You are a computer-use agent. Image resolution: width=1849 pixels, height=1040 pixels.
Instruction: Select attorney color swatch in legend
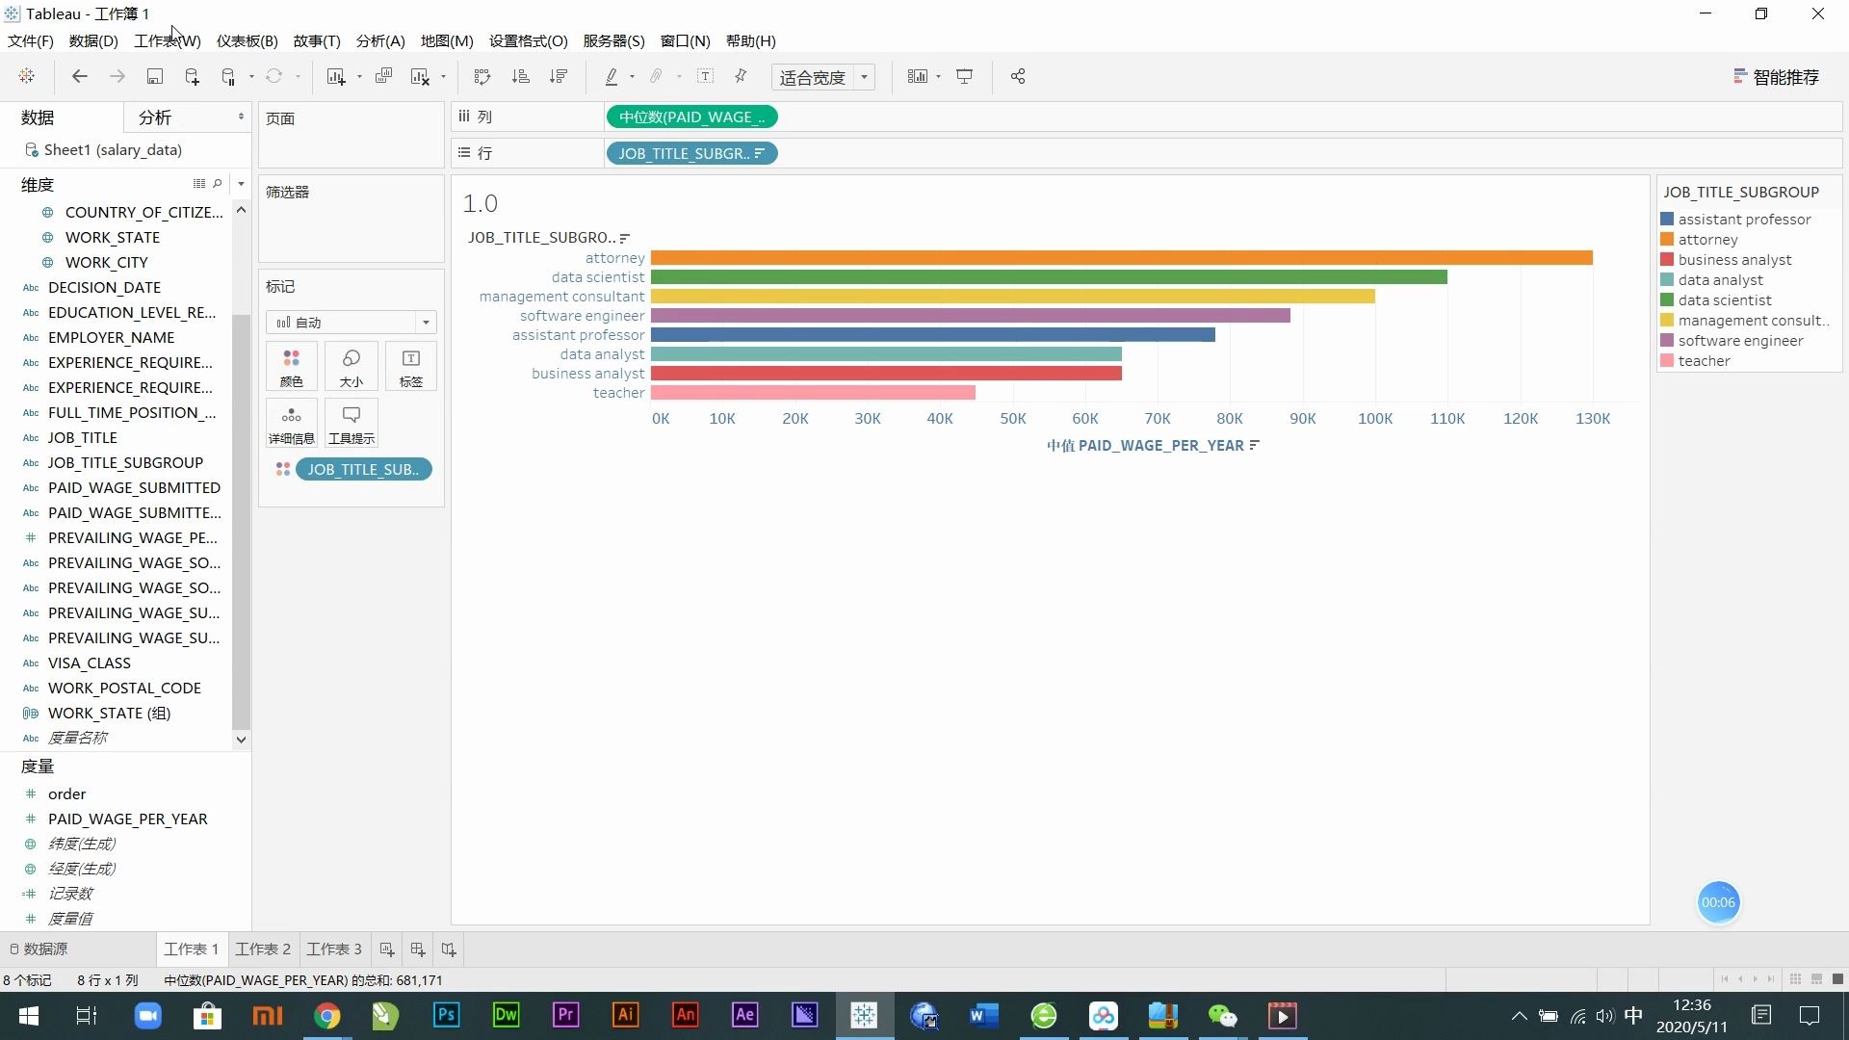pyautogui.click(x=1667, y=240)
